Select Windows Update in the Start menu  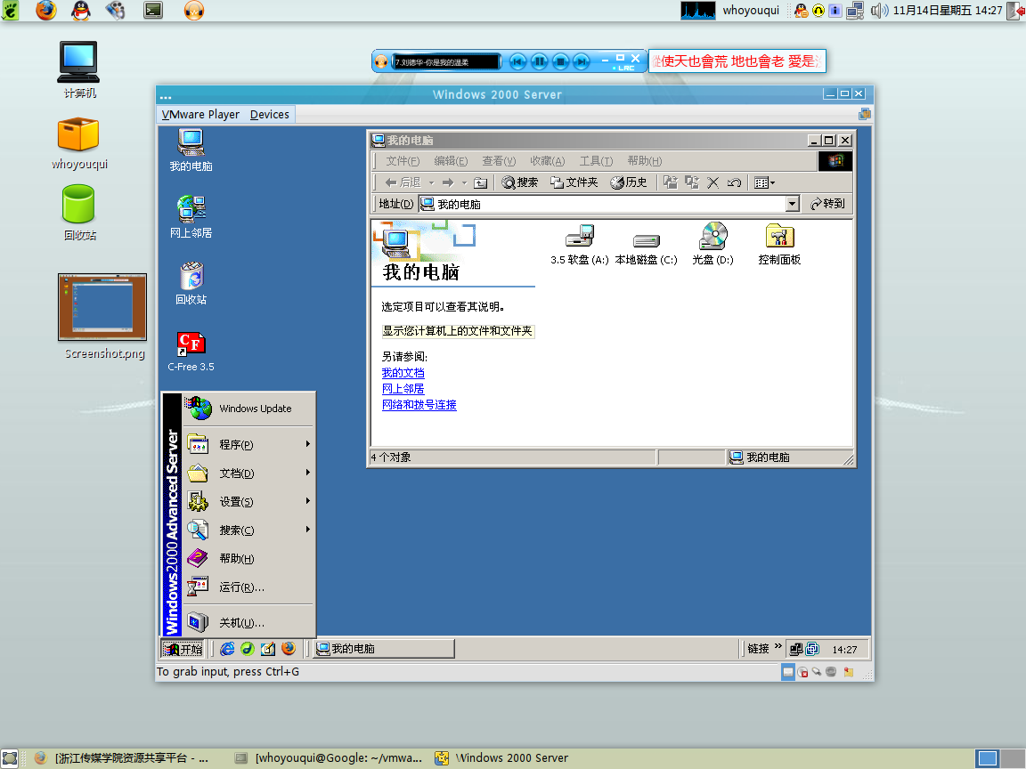tap(248, 409)
